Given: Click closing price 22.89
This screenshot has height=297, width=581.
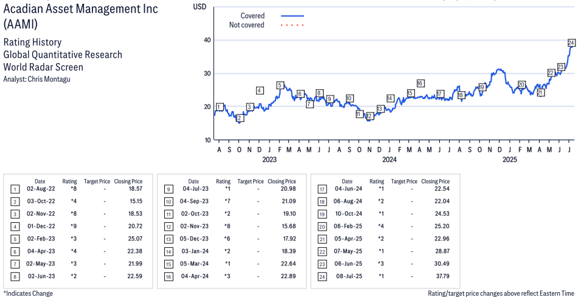Looking at the screenshot, I should tap(288, 276).
